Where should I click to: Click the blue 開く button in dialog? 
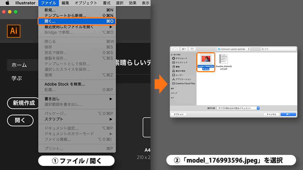click(x=288, y=114)
